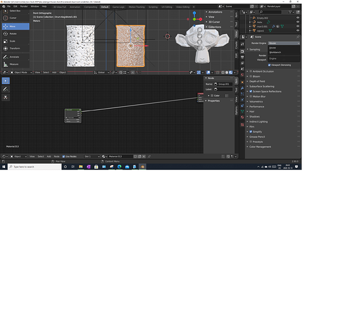Click perspective/orthographic toggle gizmo icon
Screen dimensions: 362x316
pos(200,48)
